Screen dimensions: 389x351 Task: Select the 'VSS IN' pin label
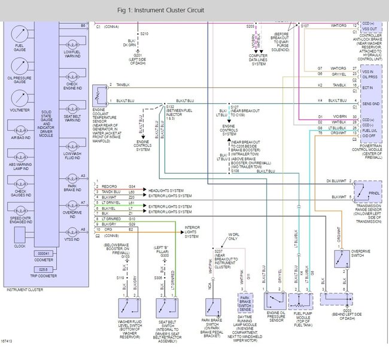click(367, 72)
